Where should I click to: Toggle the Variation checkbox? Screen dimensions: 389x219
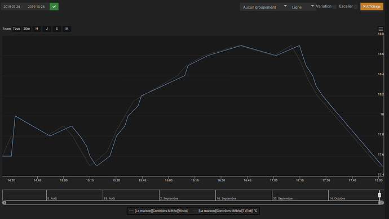(334, 7)
